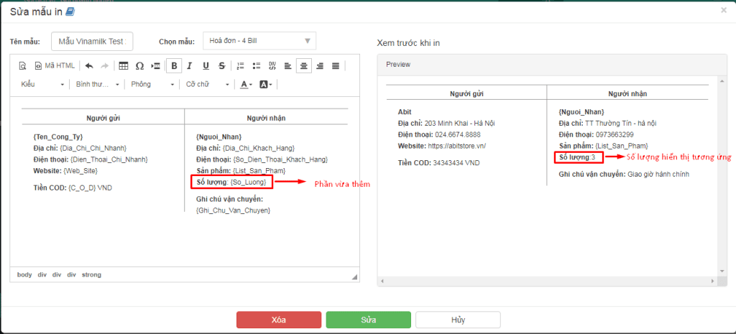Click the {Dia_Chi_Khach_Hang} placeholder
The height and width of the screenshot is (334, 736).
point(259,148)
